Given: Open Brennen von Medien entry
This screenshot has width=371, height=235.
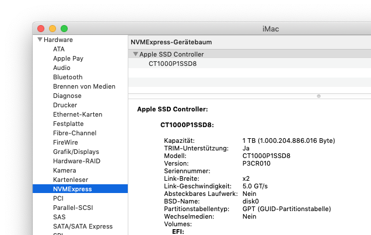Looking at the screenshot, I should [x=84, y=86].
